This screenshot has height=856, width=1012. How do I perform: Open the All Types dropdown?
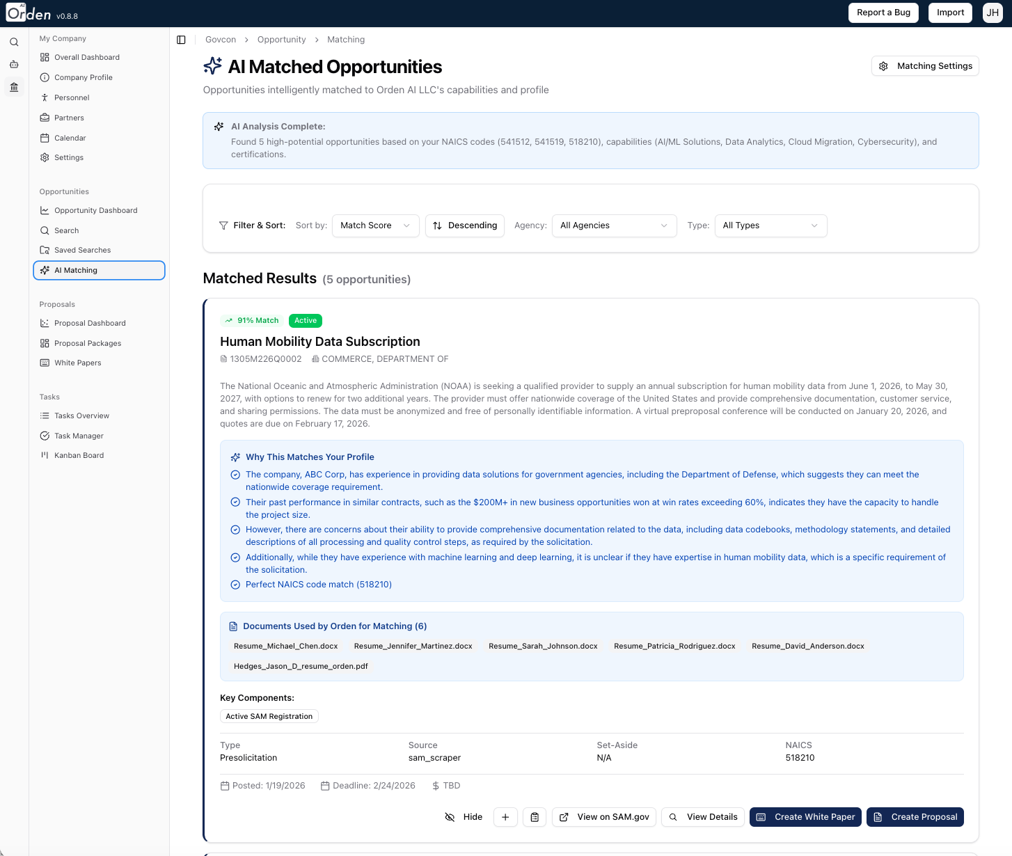tap(770, 225)
